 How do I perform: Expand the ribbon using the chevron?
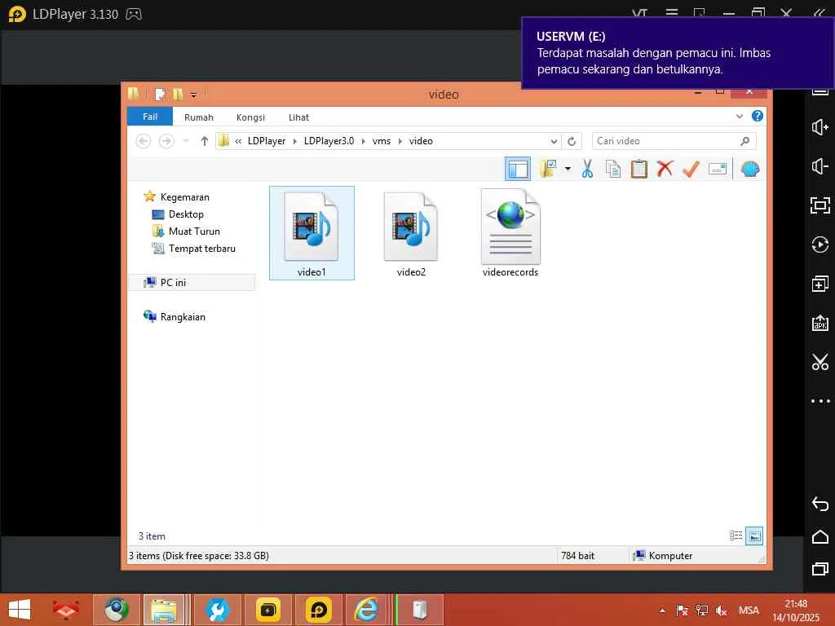pos(739,116)
